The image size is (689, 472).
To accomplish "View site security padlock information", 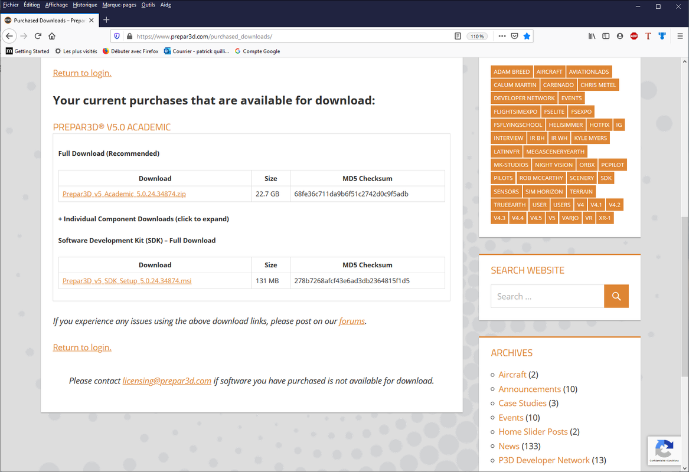I will (130, 37).
